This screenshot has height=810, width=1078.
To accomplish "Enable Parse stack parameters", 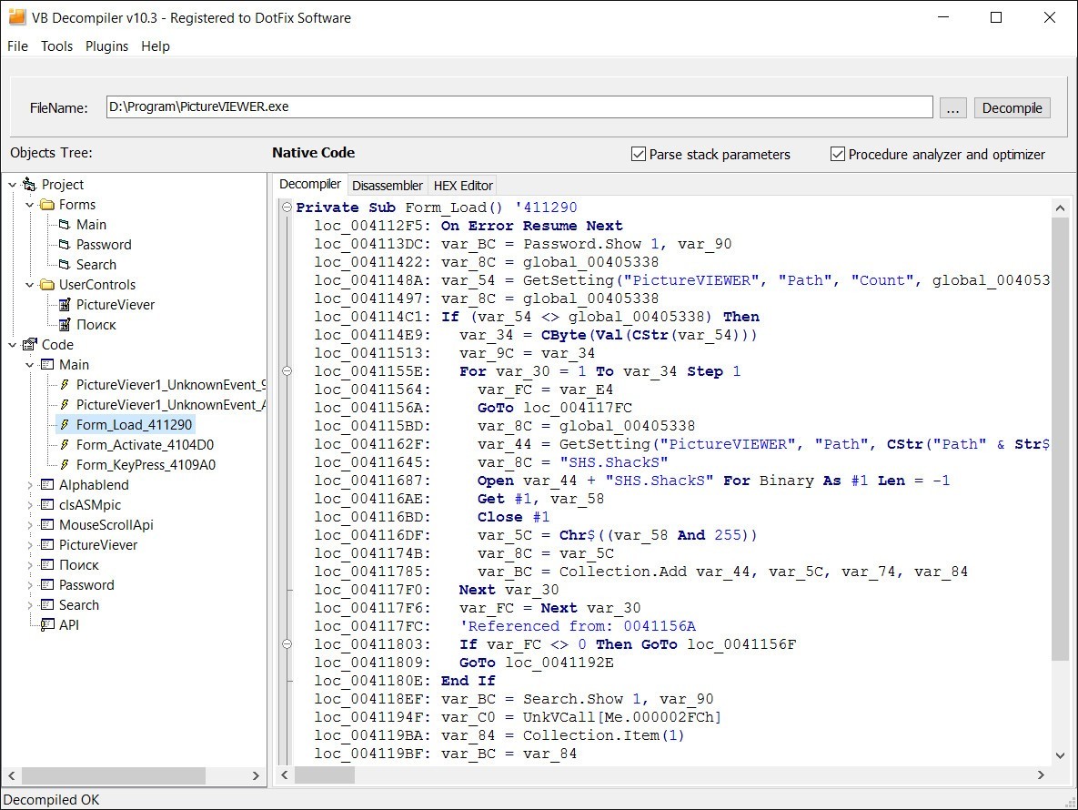I will (x=638, y=154).
